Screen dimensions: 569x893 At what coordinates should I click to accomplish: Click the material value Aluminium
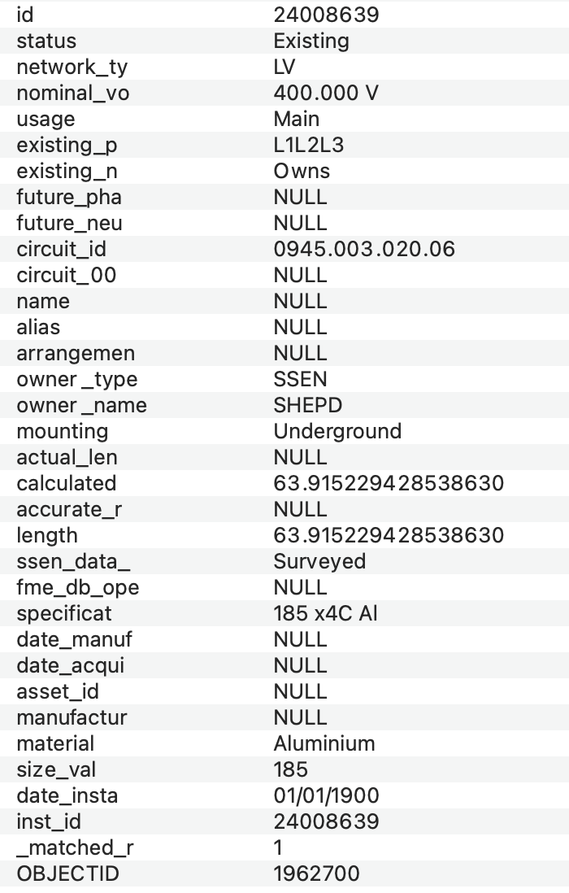[x=324, y=743]
